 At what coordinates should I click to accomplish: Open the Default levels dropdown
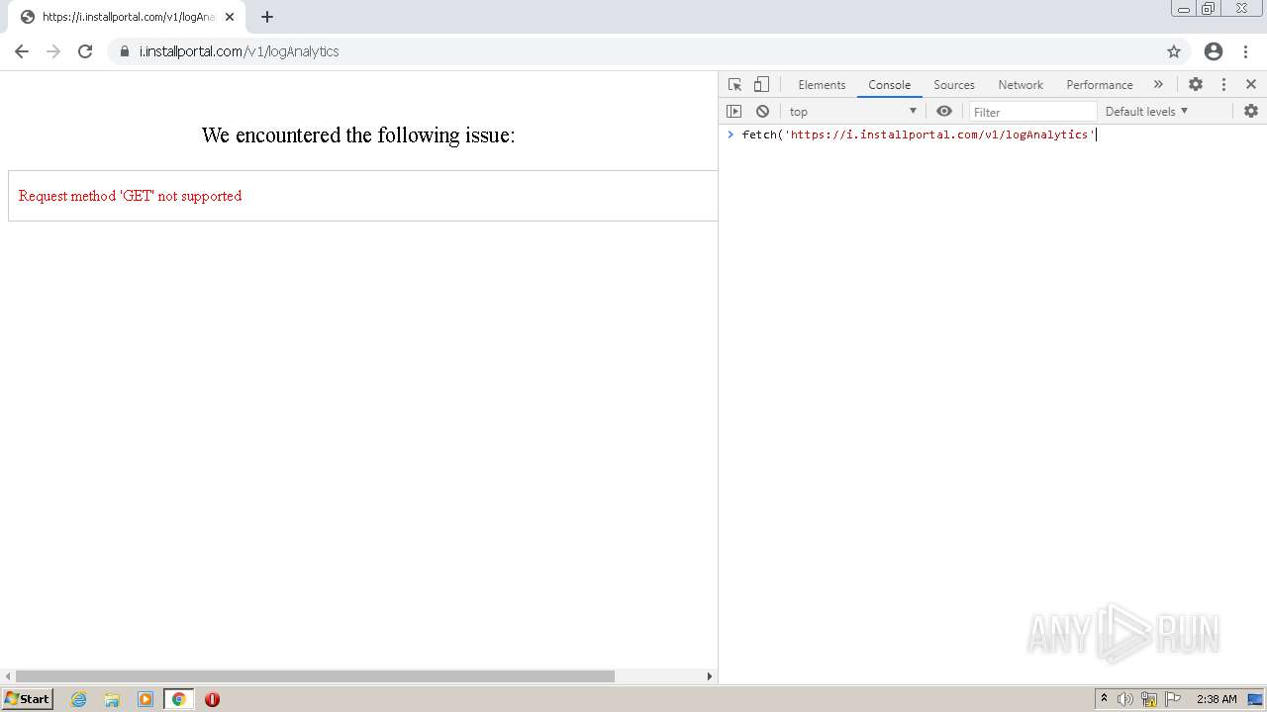click(x=1146, y=112)
